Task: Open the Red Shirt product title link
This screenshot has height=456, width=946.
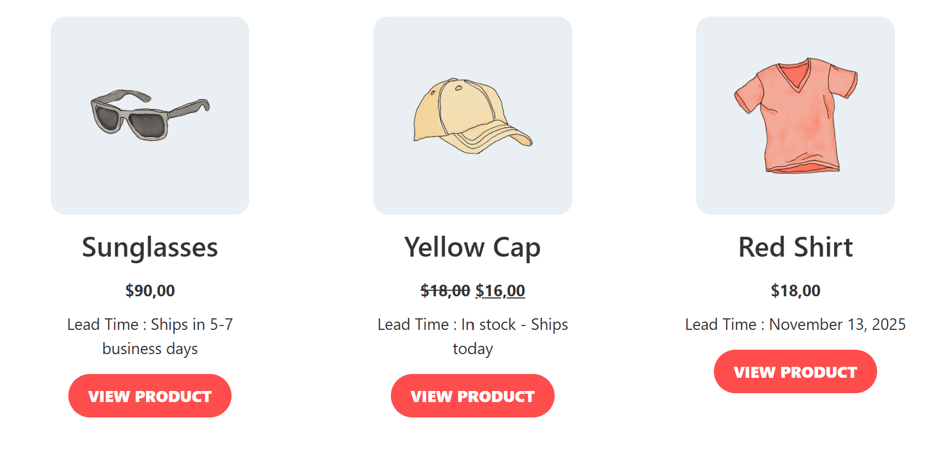Action: 796,247
